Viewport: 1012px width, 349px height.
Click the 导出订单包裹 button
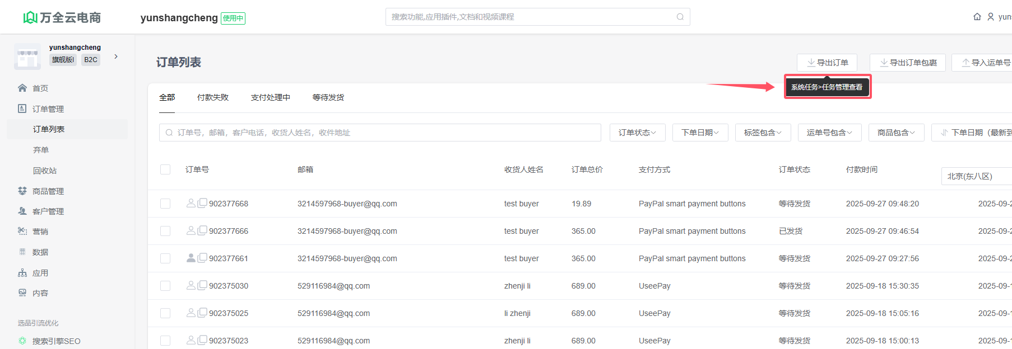(x=907, y=63)
